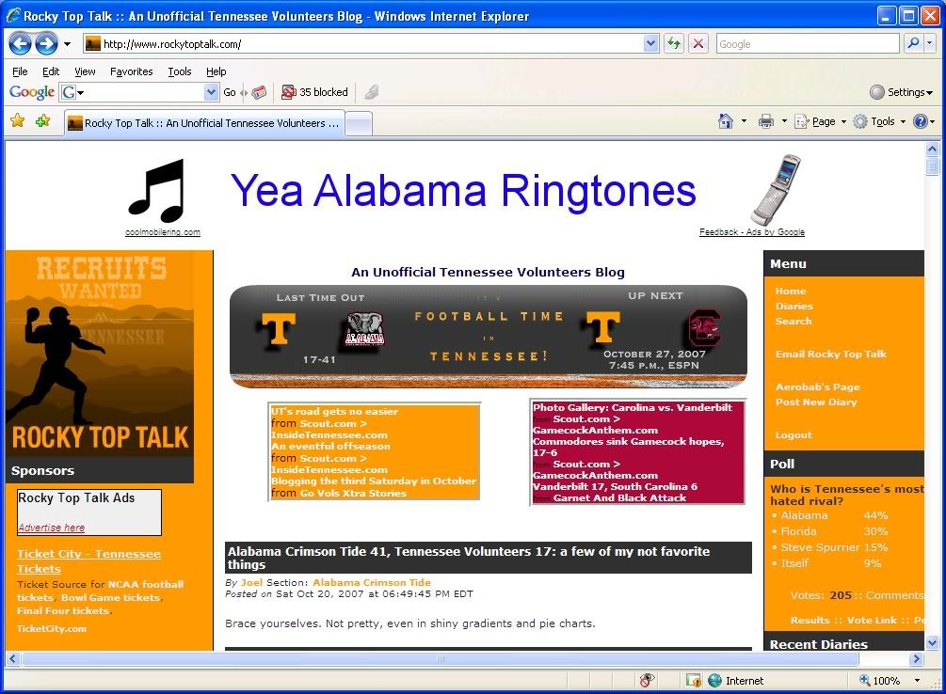Image resolution: width=946 pixels, height=694 pixels.
Task: Click the Alabama elephant logo in scoreboard
Action: 365,329
